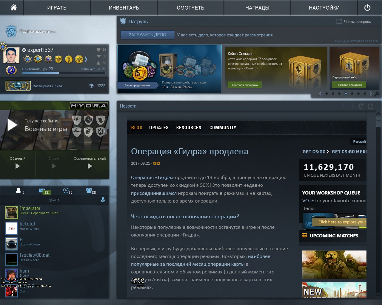The width and height of the screenshot is (382, 305).
Task: Select friend fsociety00.dat in the list
Action: pos(57,259)
